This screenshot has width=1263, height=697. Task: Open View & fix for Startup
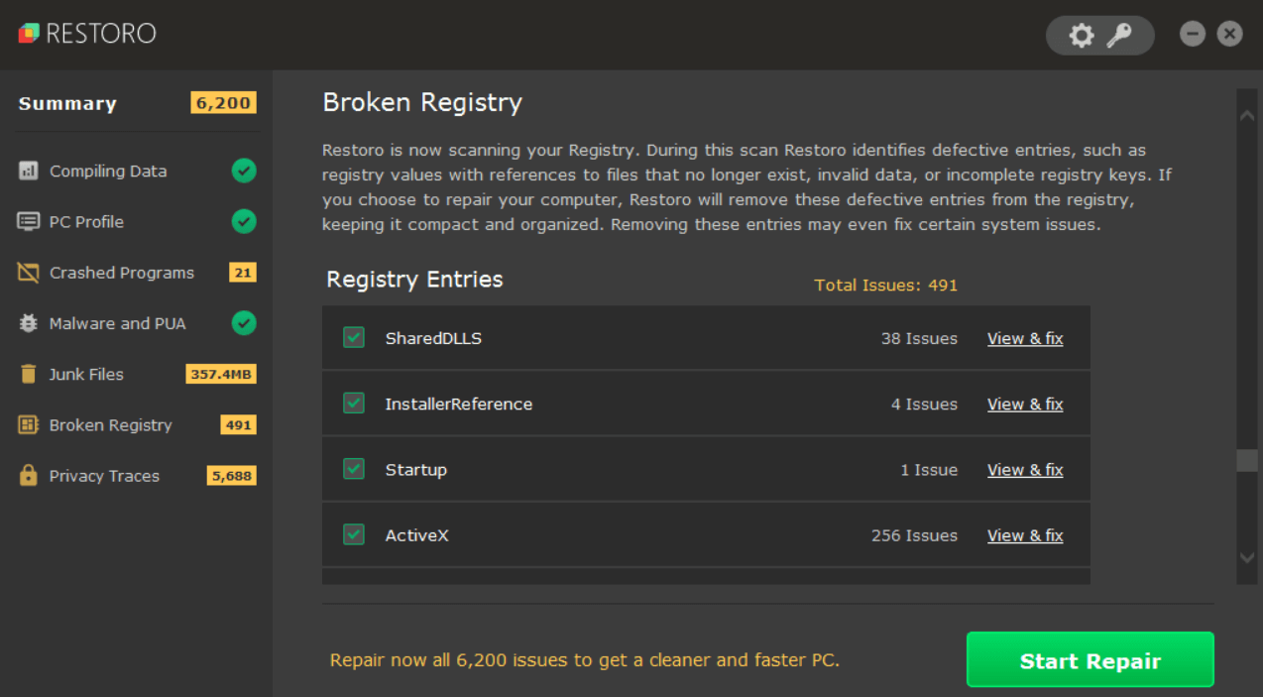pyautogui.click(x=1024, y=470)
